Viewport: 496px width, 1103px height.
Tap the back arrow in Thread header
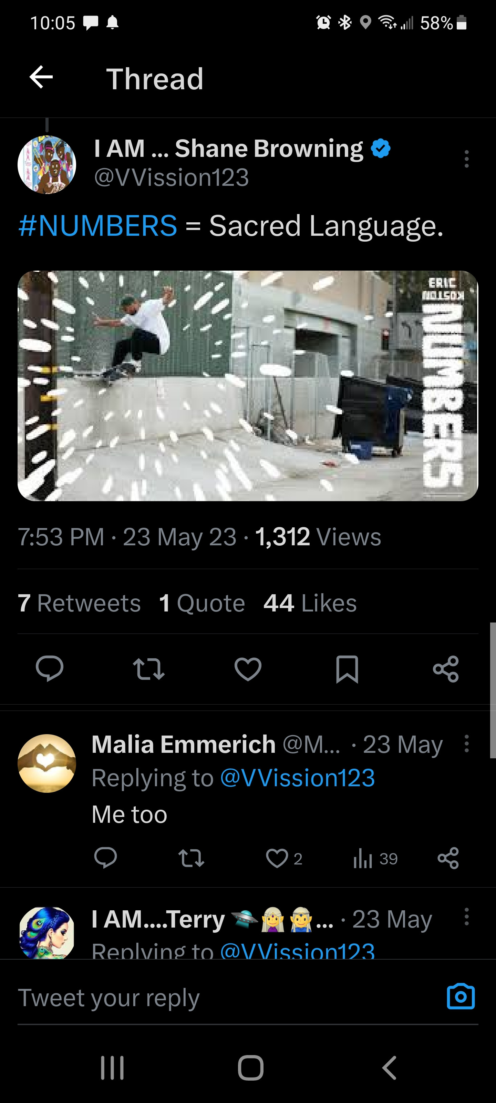click(x=41, y=78)
